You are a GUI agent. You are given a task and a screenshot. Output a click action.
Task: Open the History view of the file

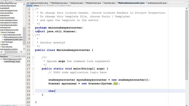point(36,6)
